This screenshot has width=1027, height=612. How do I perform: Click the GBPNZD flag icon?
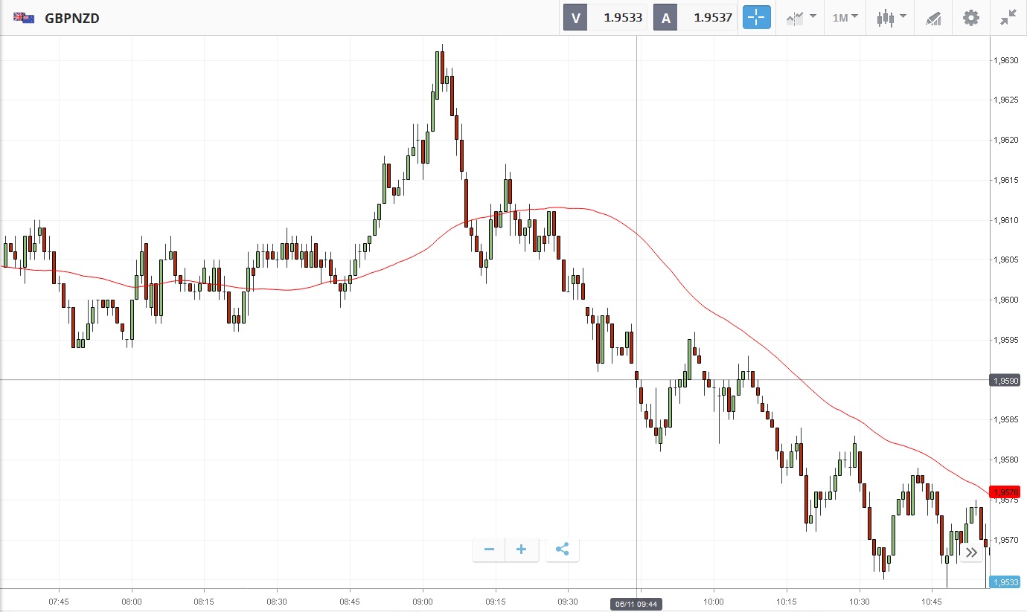(x=23, y=18)
